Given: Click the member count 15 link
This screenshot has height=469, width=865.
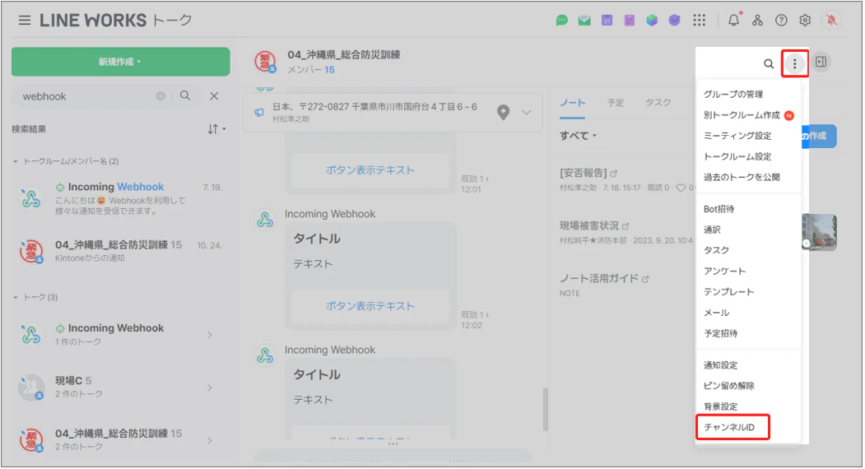Looking at the screenshot, I should tap(329, 69).
